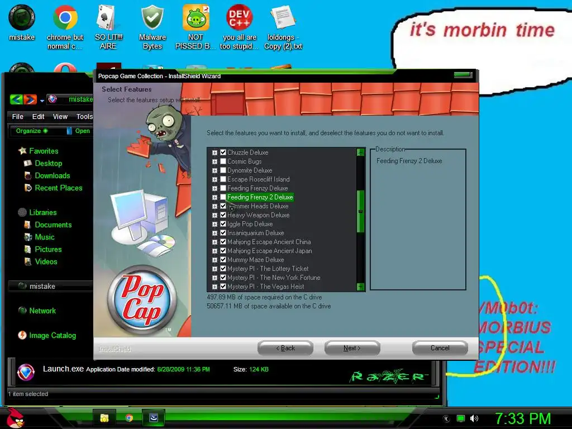Click Explorer back arrow button

point(16,99)
